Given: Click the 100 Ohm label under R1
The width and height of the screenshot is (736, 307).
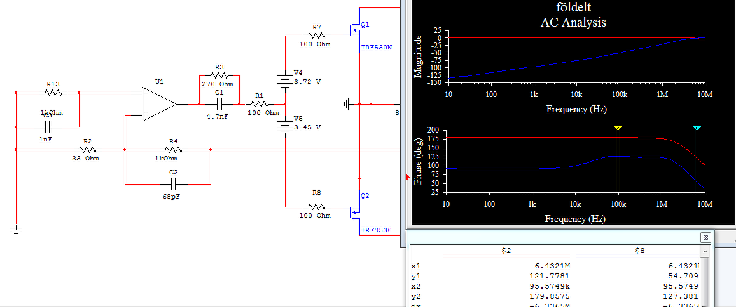Looking at the screenshot, I should [263, 113].
